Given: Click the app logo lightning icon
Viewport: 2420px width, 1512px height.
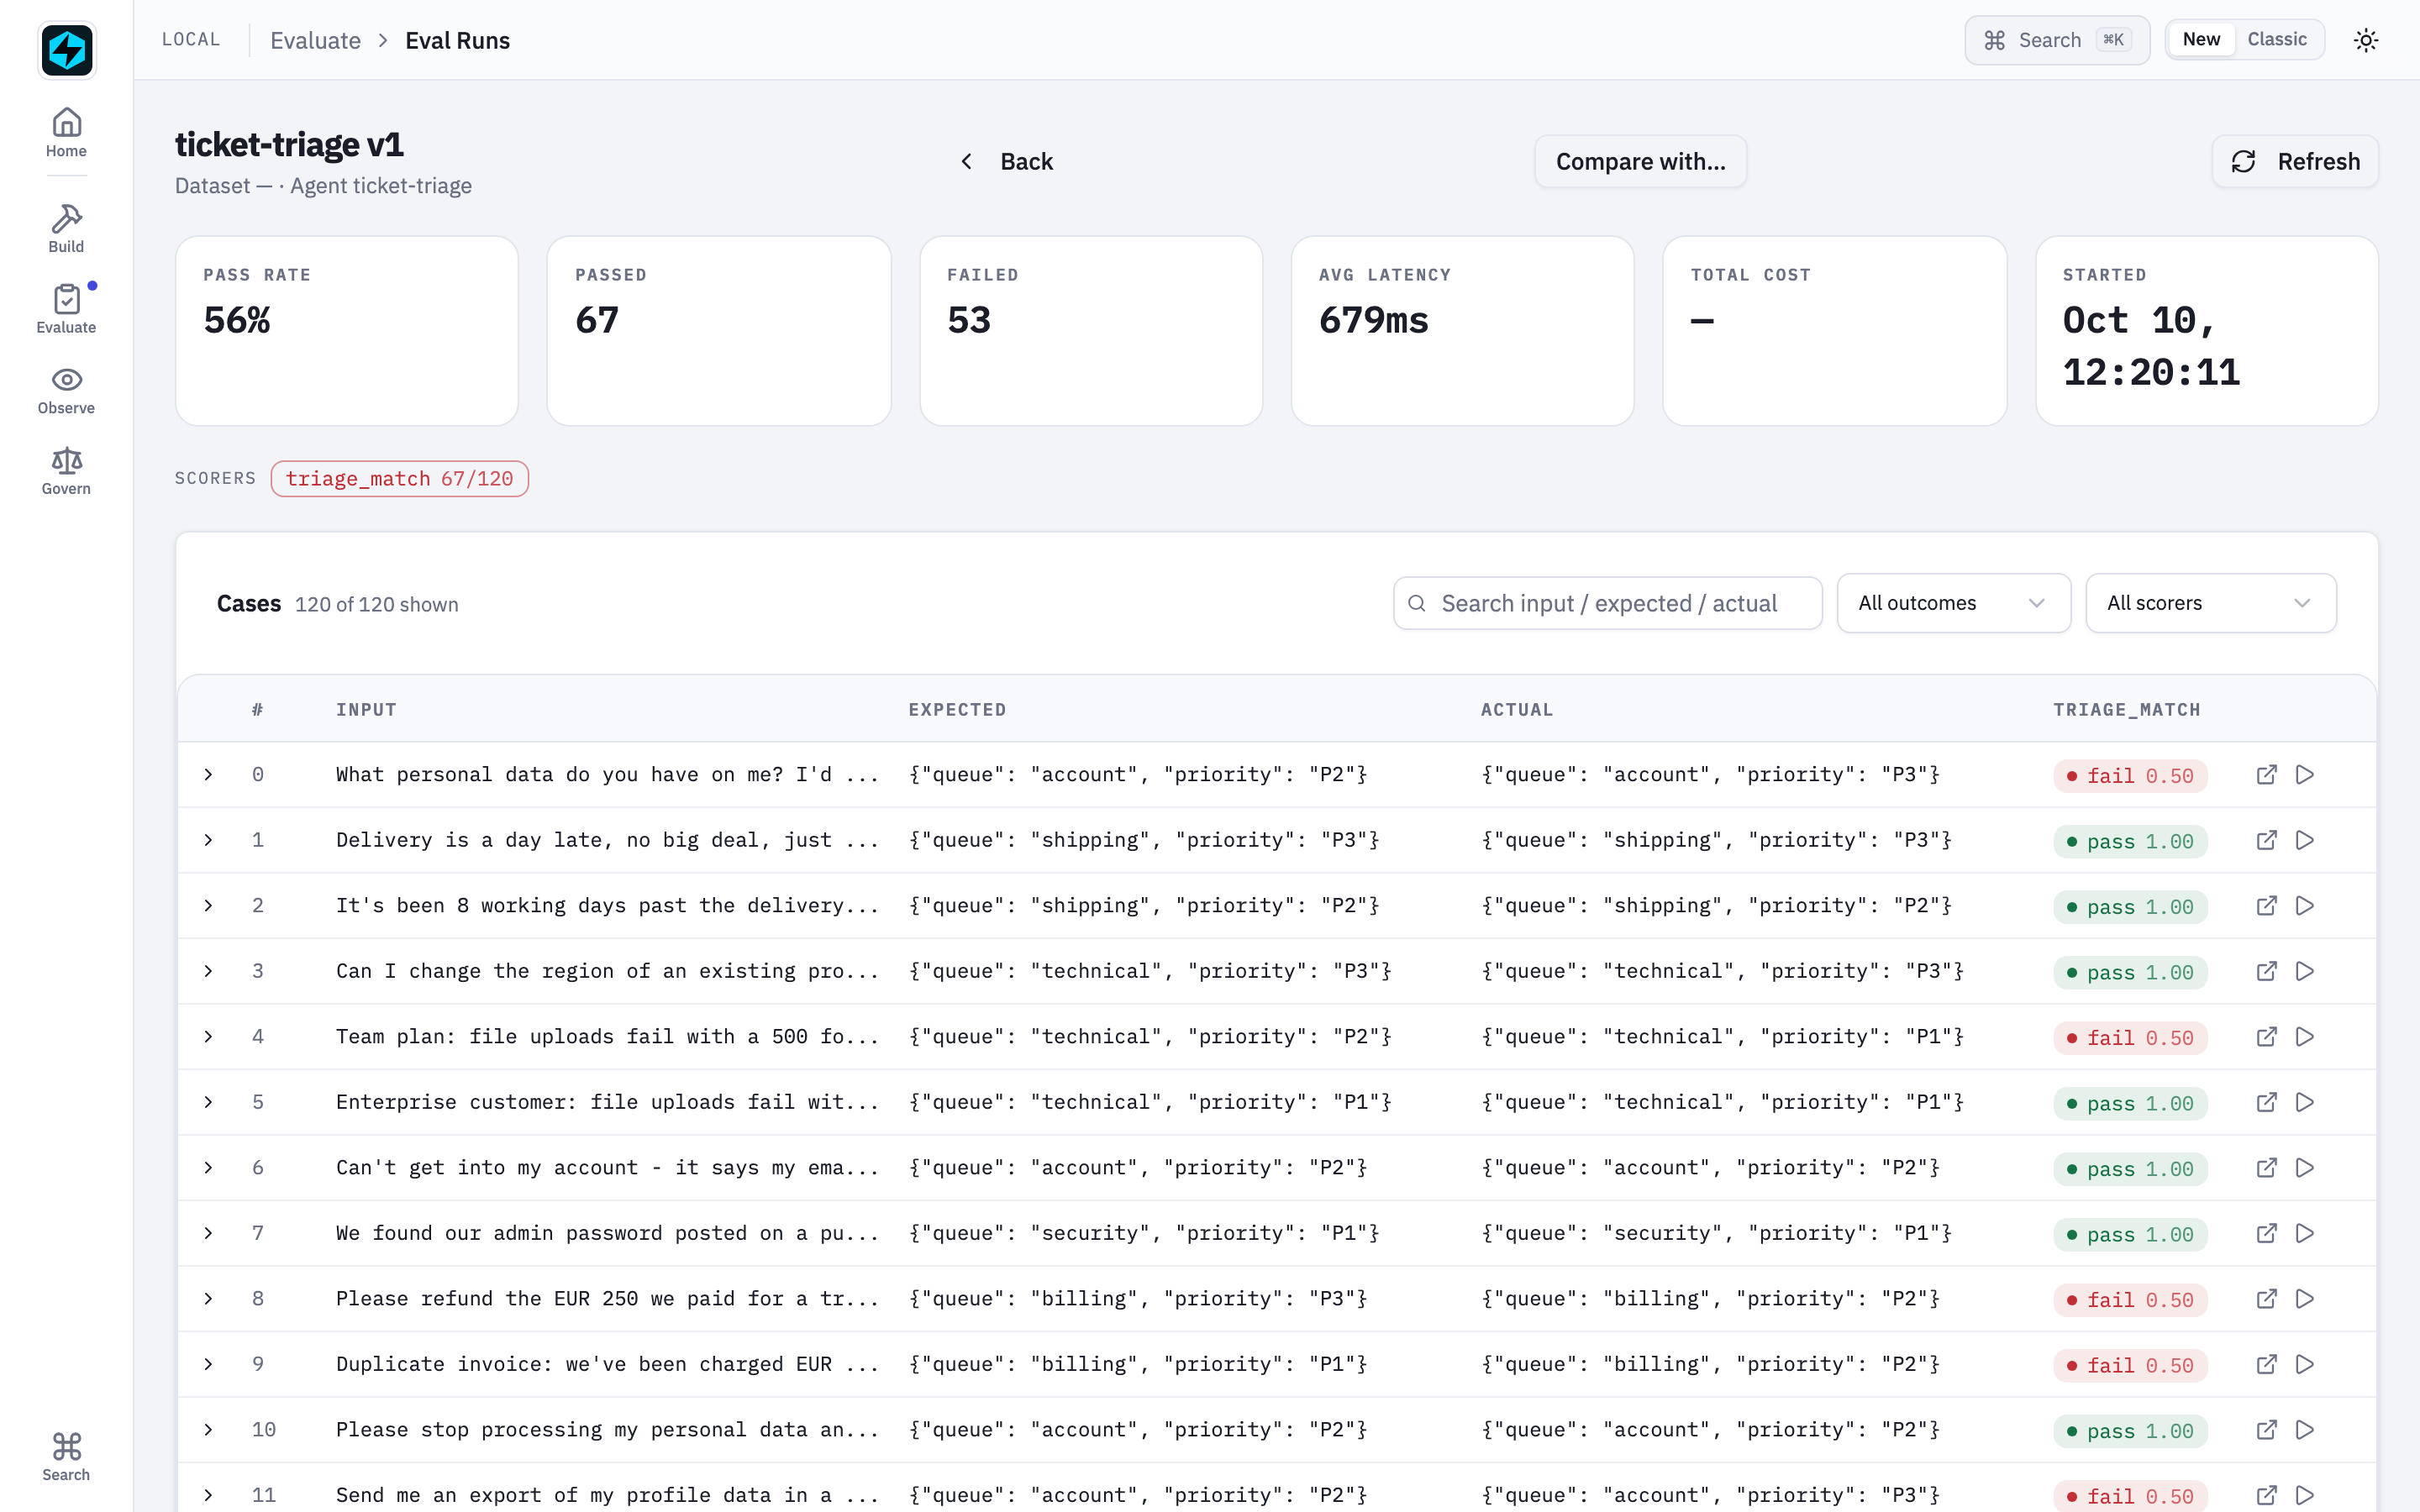Looking at the screenshot, I should [x=67, y=49].
